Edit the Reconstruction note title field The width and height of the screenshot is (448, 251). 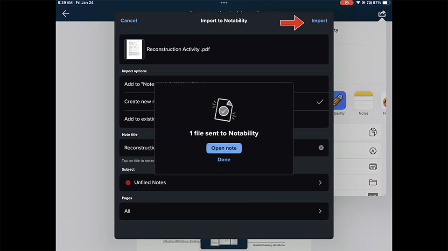(224, 147)
